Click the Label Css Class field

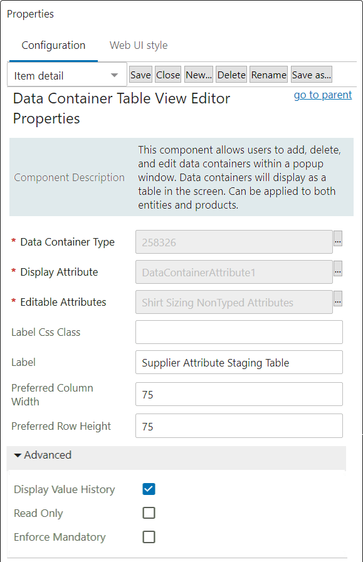click(239, 331)
